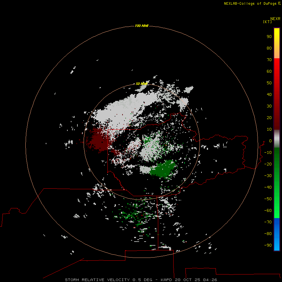Viewport: 282px width, 282px height.
Task: Click the large green inbound velocity patch
Action: (x=163, y=169)
